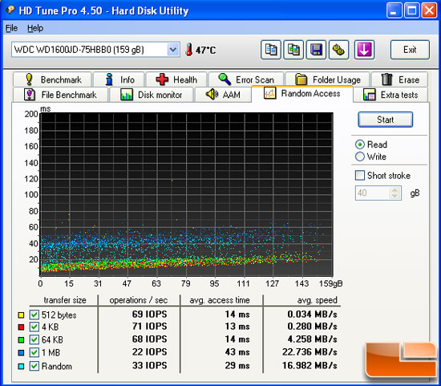Click the Random Access tab icon
This screenshot has height=386, width=441.
point(269,93)
